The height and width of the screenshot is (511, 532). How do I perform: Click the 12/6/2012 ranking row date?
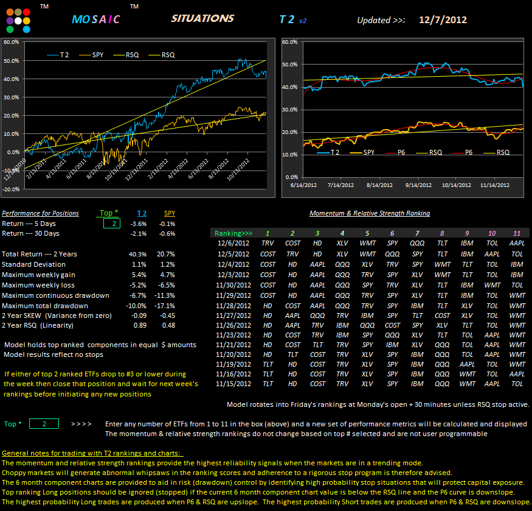coord(233,243)
